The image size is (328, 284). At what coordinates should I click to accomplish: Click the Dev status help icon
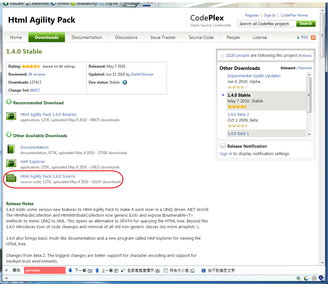(125, 82)
